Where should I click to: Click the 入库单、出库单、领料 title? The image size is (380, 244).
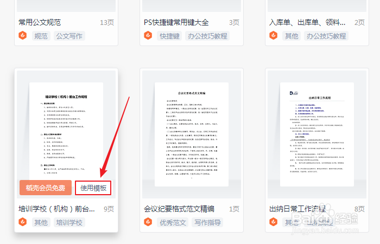(x=307, y=23)
